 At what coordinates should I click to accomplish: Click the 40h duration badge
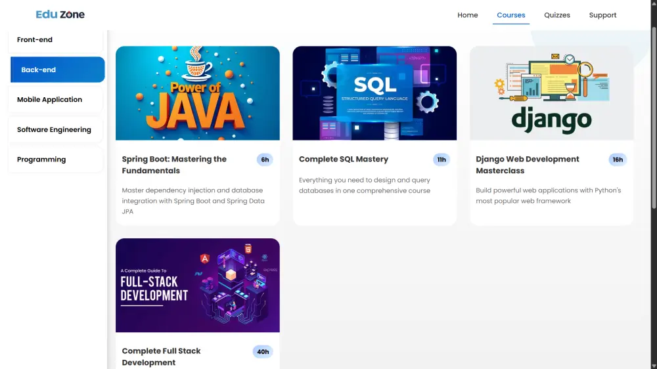[x=263, y=352]
